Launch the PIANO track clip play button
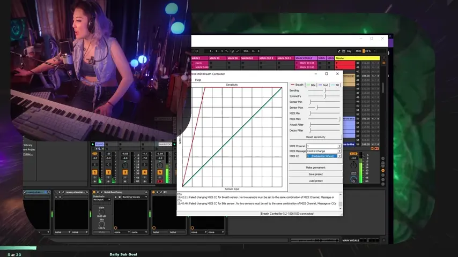This screenshot has width=458, height=257. point(93,144)
